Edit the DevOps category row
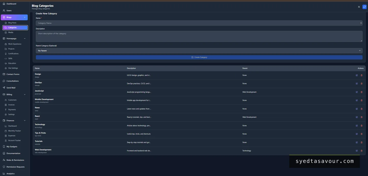 coord(357,84)
